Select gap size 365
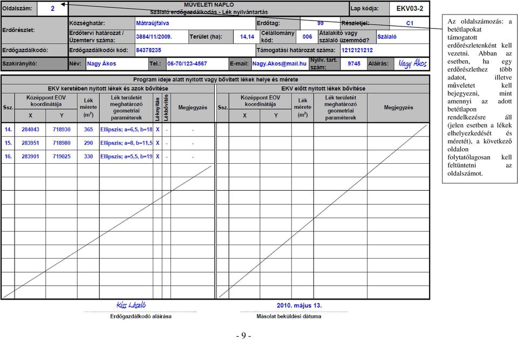The height and width of the screenshot is (340, 518). click(x=88, y=130)
